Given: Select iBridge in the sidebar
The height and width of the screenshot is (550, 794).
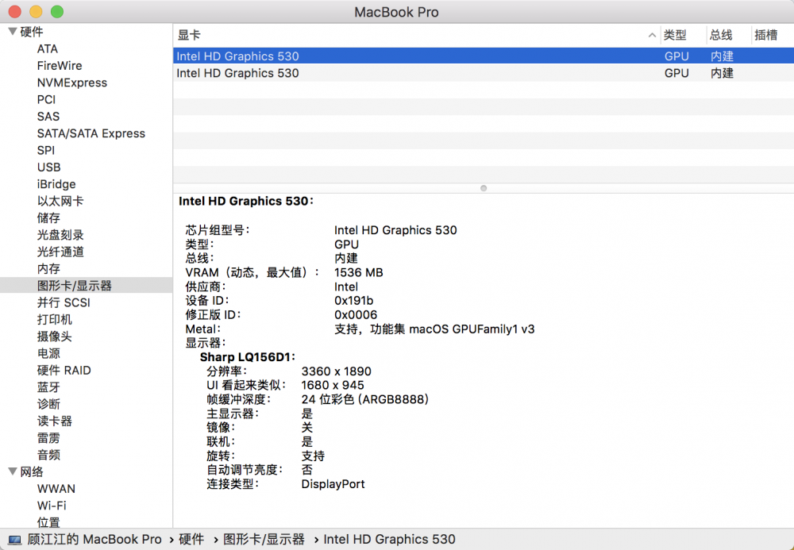Looking at the screenshot, I should coord(56,184).
